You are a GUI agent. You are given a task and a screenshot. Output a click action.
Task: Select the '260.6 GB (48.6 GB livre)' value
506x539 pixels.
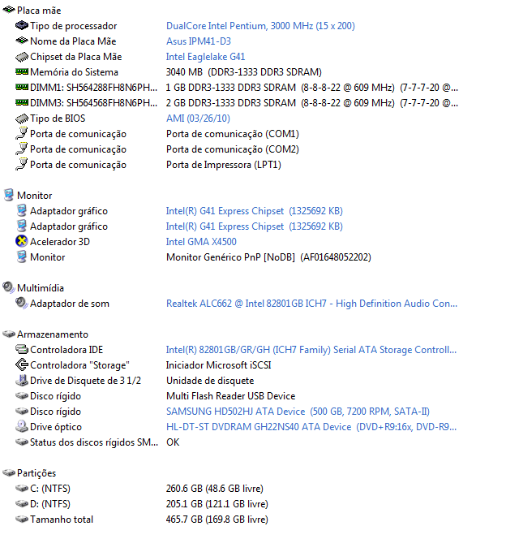pyautogui.click(x=215, y=489)
